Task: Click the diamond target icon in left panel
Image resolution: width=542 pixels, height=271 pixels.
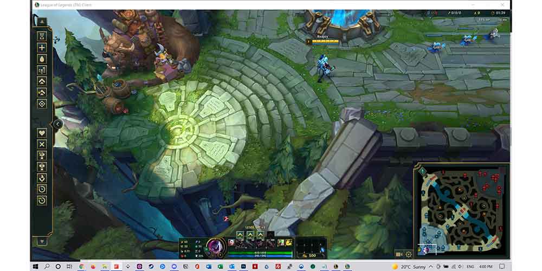Action: point(42,104)
